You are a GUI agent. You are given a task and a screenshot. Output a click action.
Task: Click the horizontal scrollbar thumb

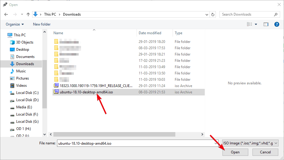(114, 134)
